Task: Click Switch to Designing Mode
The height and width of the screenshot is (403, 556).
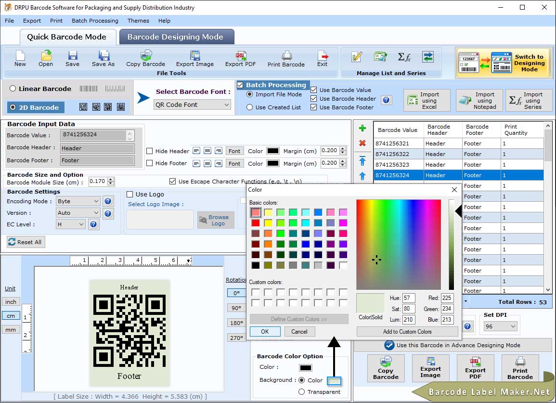Action: [504, 63]
